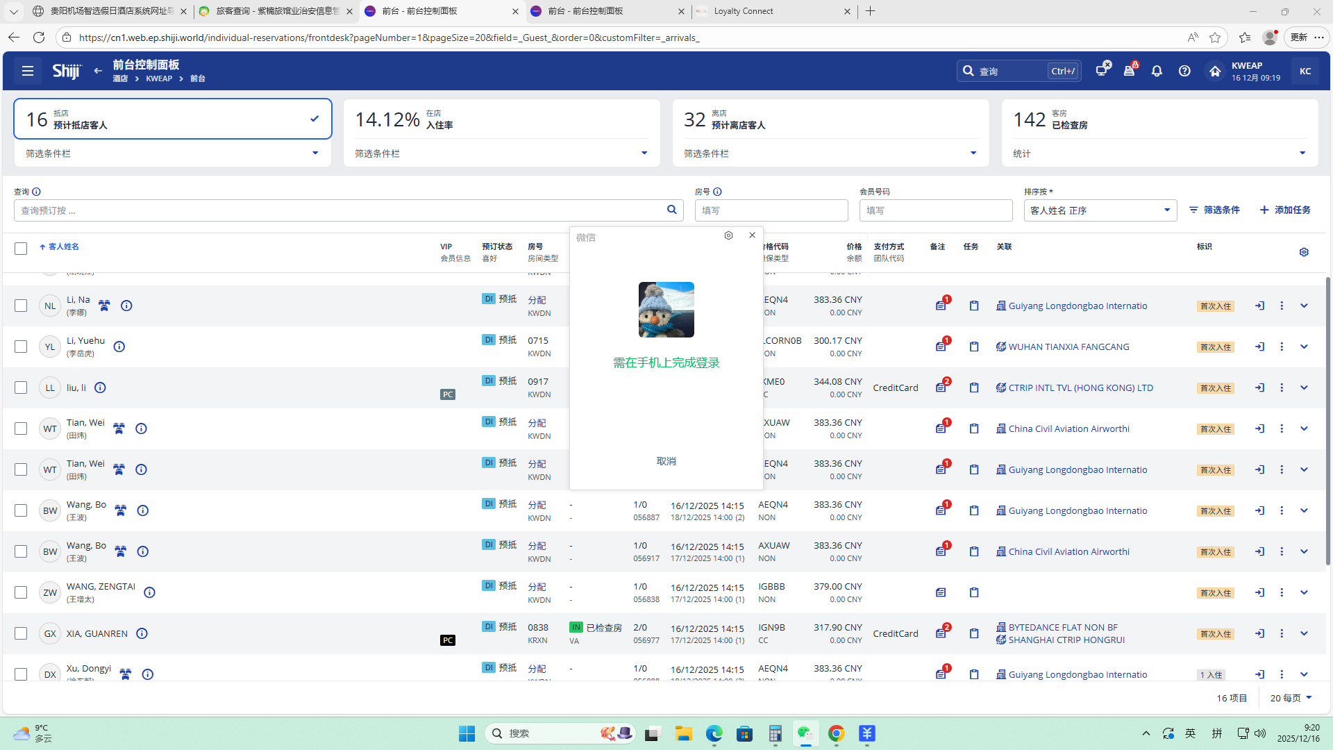
Task: Click 取消 in the WeChat login popup
Action: 666,461
